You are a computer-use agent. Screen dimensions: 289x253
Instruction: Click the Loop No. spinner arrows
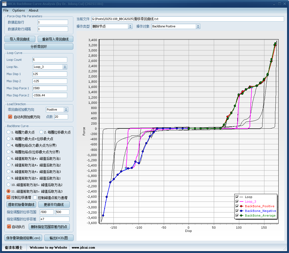[x=65, y=67]
